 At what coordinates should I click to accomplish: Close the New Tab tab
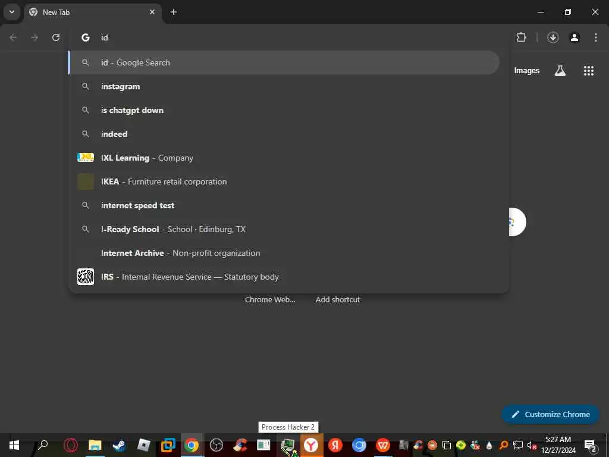(152, 12)
